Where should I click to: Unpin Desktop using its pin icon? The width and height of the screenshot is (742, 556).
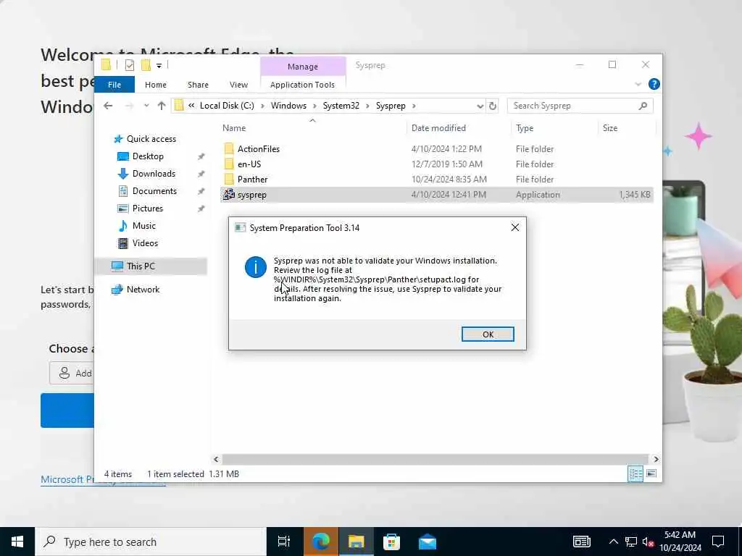(x=201, y=156)
